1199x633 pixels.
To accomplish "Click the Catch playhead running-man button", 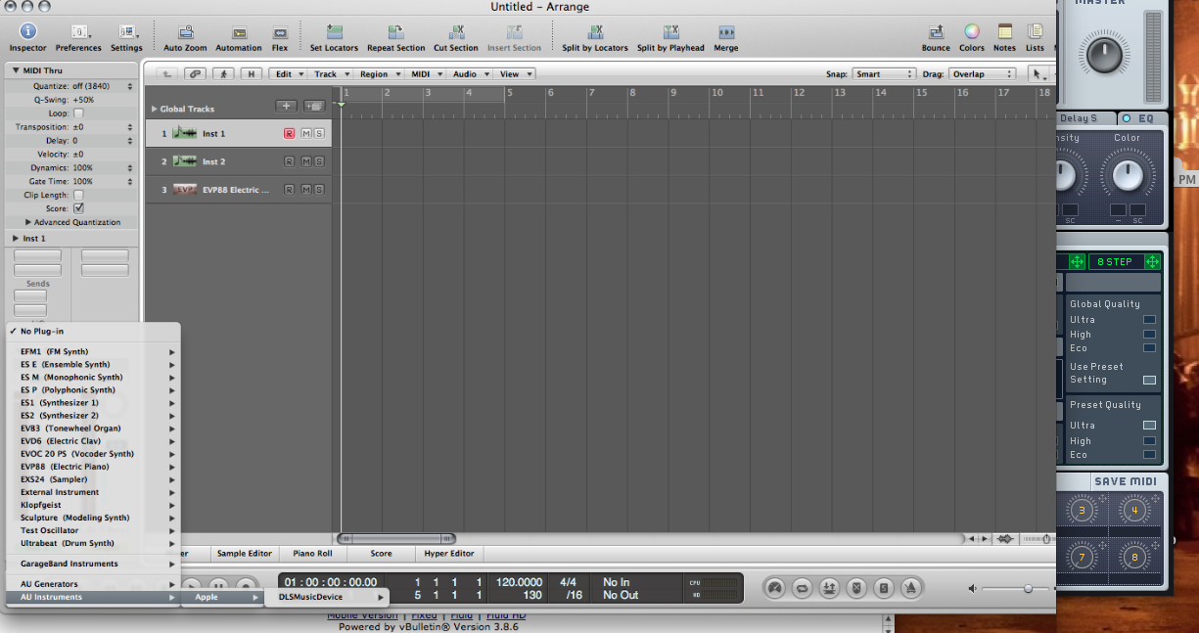I will 224,73.
